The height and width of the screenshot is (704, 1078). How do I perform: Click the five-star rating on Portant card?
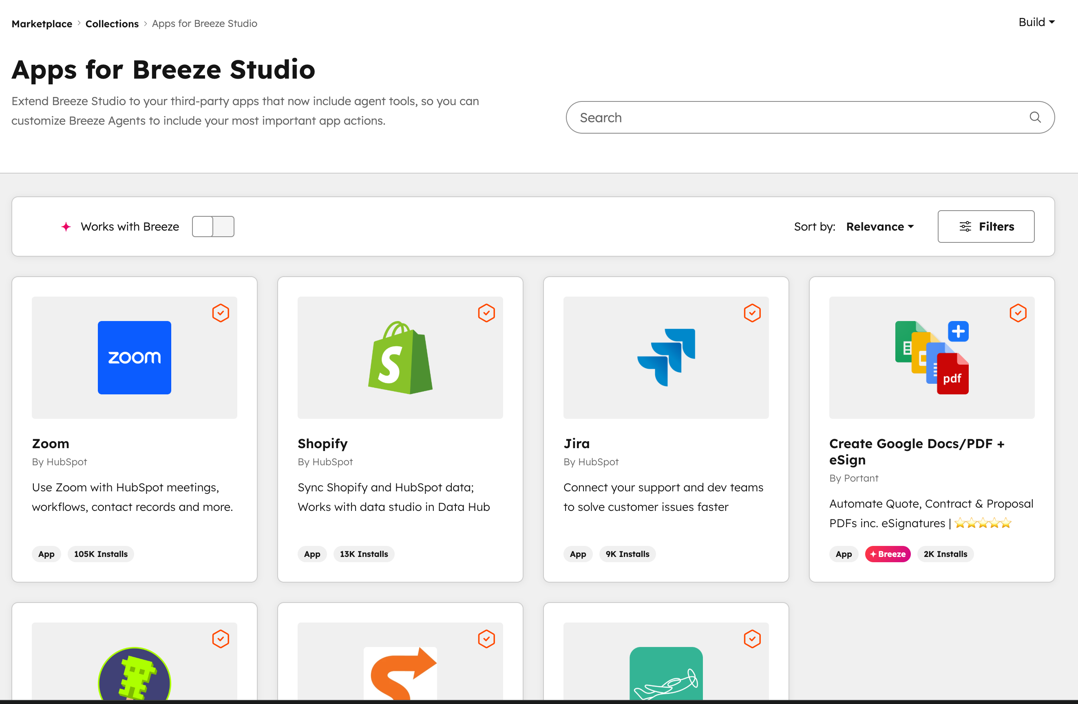pos(983,524)
